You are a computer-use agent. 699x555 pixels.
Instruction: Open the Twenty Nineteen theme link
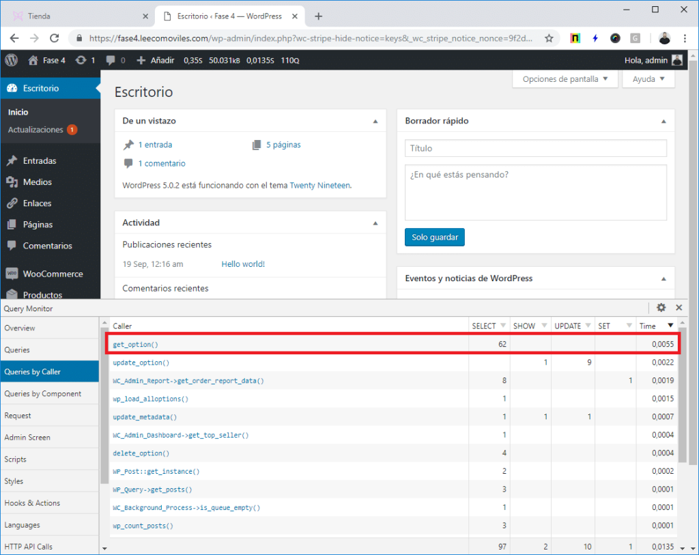319,185
